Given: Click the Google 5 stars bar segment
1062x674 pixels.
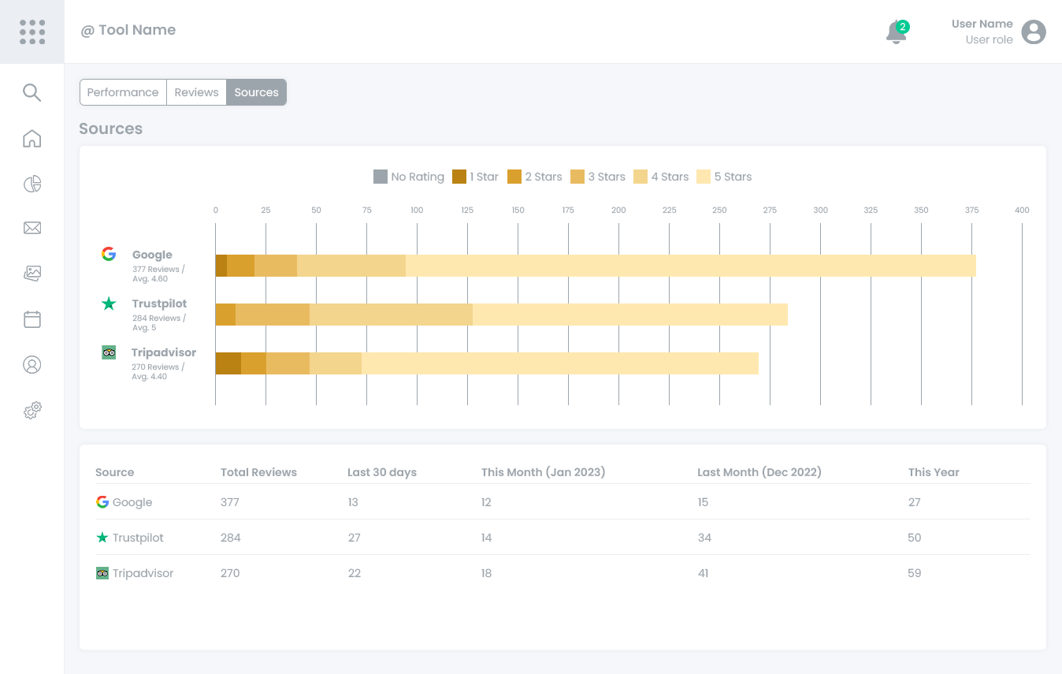Looking at the screenshot, I should click(x=691, y=266).
